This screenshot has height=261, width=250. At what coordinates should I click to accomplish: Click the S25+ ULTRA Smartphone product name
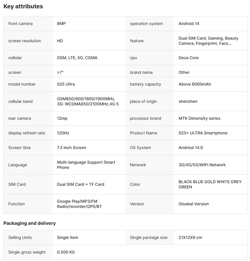click(x=203, y=133)
